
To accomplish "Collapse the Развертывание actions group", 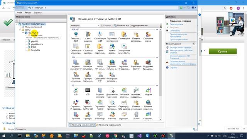I will coord(194,44).
